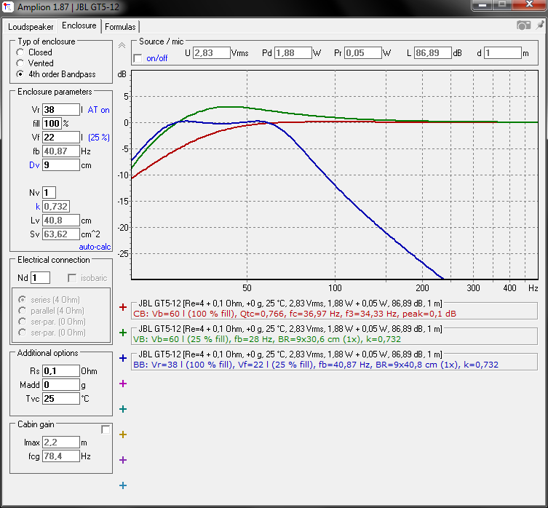
Task: Switch to the Loudspeaker tab
Action: coord(31,27)
